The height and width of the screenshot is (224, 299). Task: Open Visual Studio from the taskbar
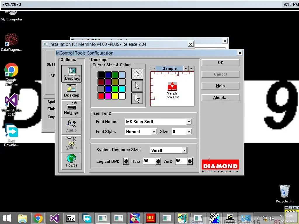(x=54, y=218)
